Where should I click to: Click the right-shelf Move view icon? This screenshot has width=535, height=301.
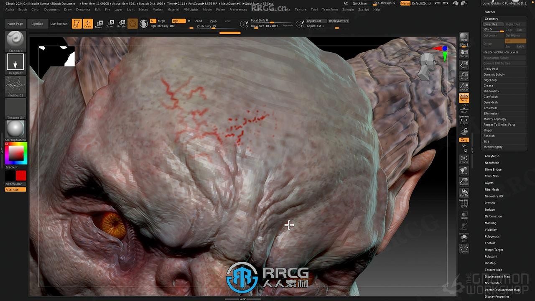click(464, 171)
